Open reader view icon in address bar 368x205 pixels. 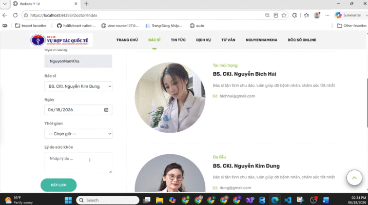coord(276,15)
